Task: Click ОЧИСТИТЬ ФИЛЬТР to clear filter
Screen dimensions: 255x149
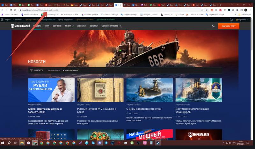Action: tap(70, 70)
